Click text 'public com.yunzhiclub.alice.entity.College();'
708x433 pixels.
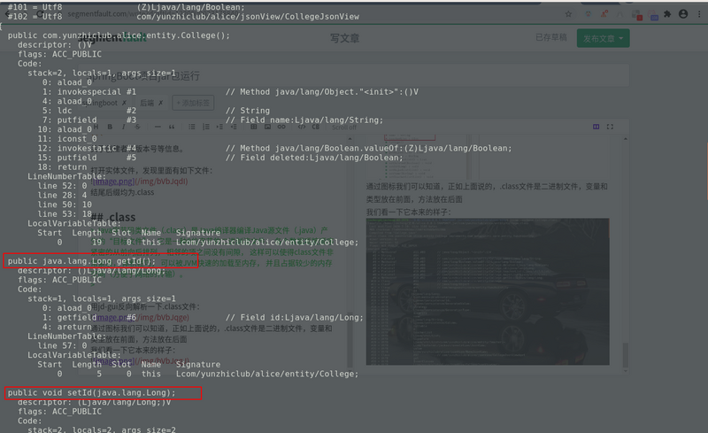[119, 35]
